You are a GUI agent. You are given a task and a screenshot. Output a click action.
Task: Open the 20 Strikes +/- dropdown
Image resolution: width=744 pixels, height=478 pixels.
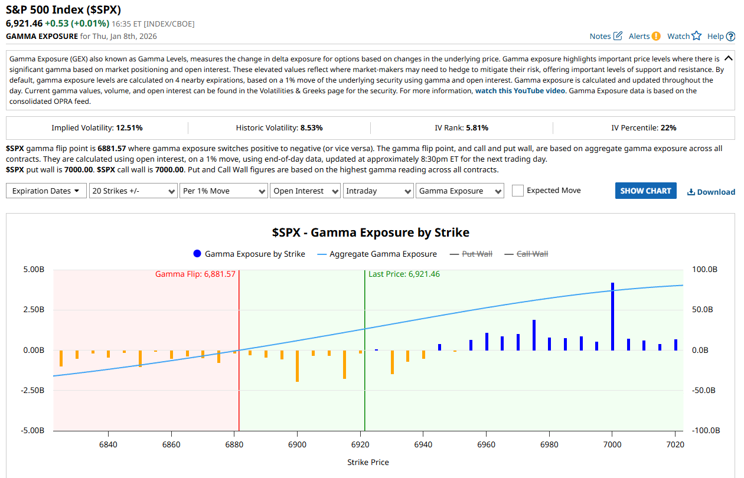pyautogui.click(x=133, y=190)
